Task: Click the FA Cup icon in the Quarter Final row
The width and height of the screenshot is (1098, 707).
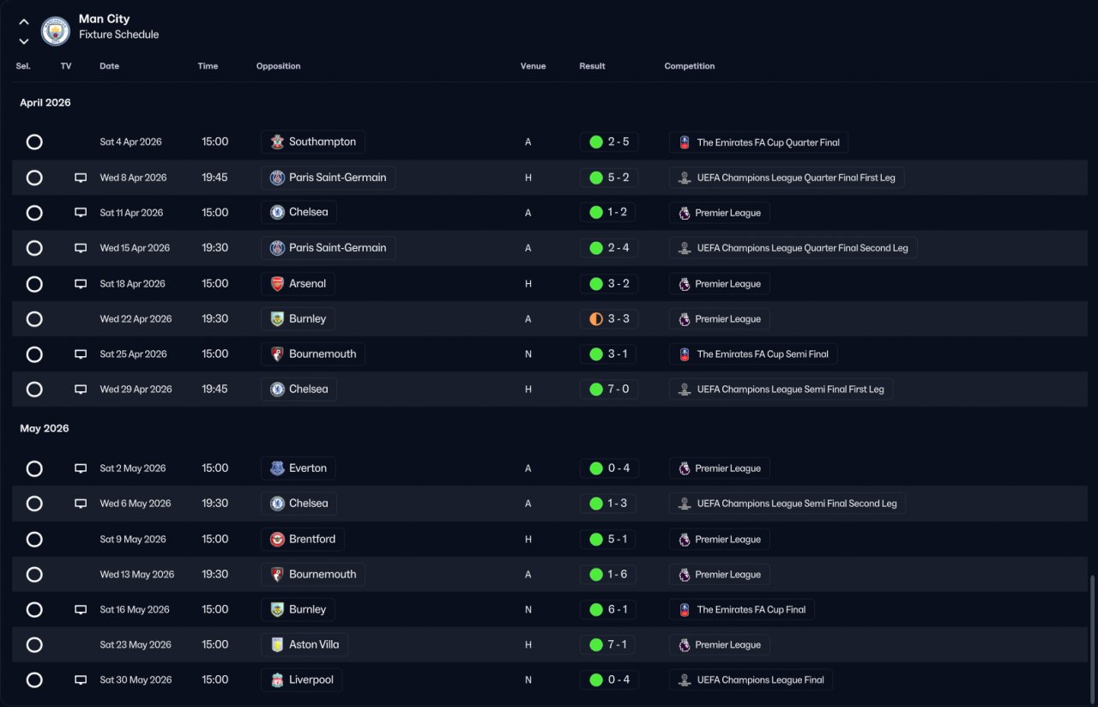Action: (685, 142)
